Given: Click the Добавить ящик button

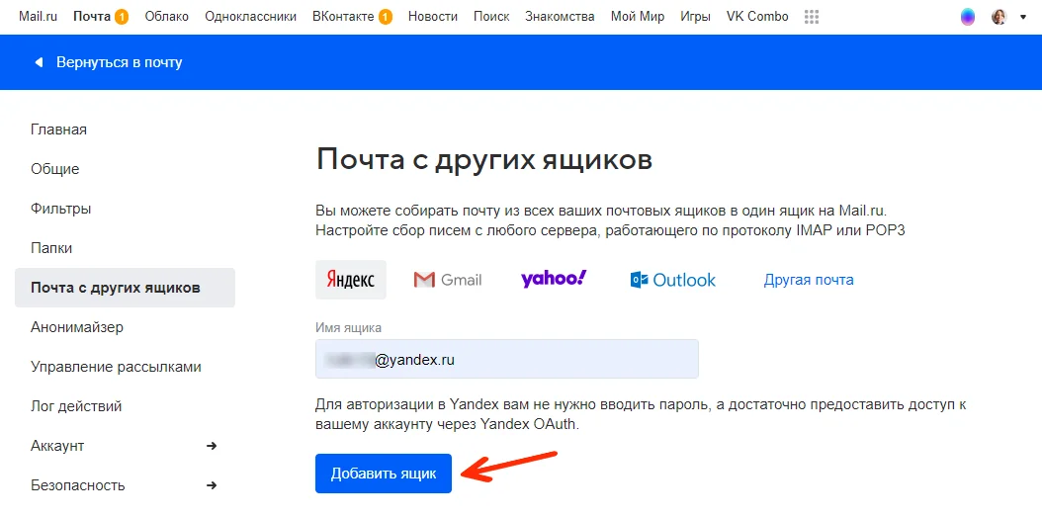Looking at the screenshot, I should (384, 474).
